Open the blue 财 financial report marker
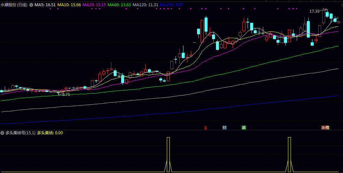The width and height of the screenshot is (343, 173). (224, 128)
